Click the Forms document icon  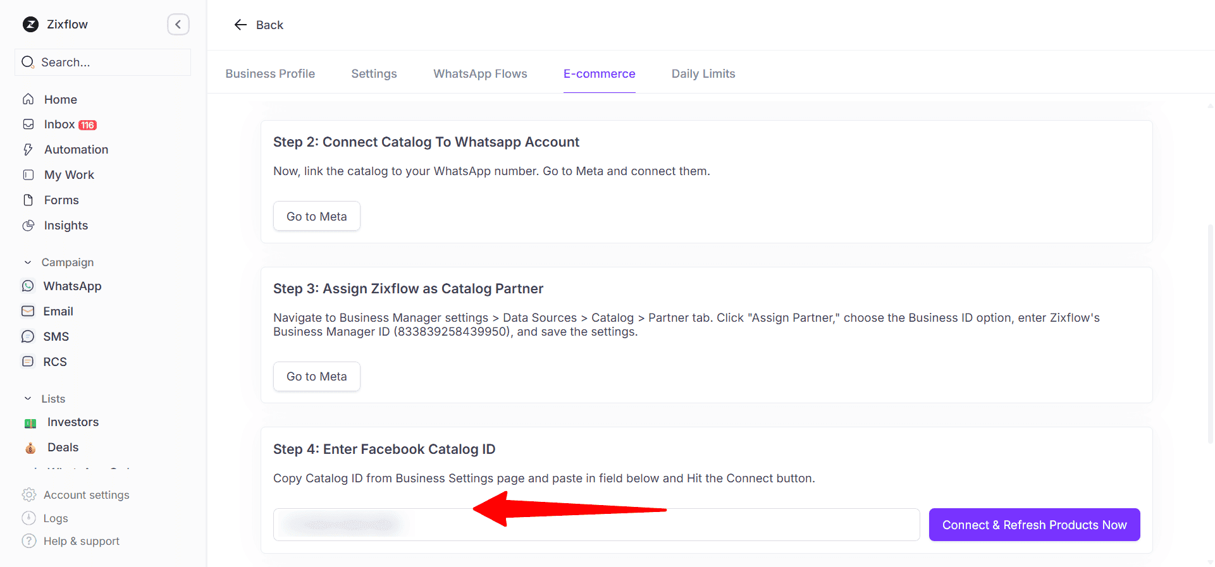(28, 200)
